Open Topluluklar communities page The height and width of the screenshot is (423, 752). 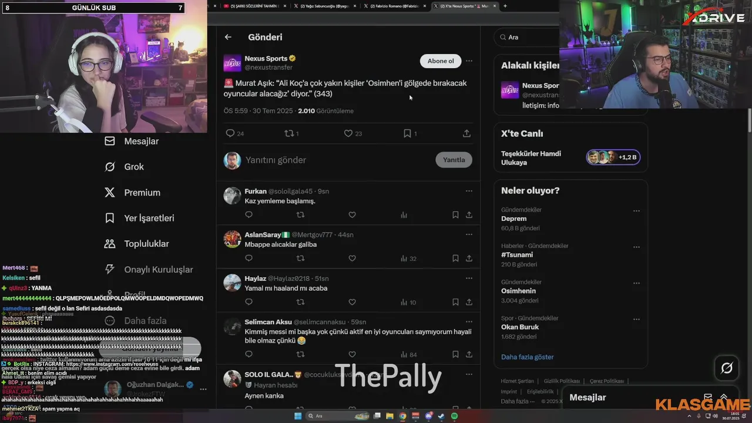[x=136, y=244]
